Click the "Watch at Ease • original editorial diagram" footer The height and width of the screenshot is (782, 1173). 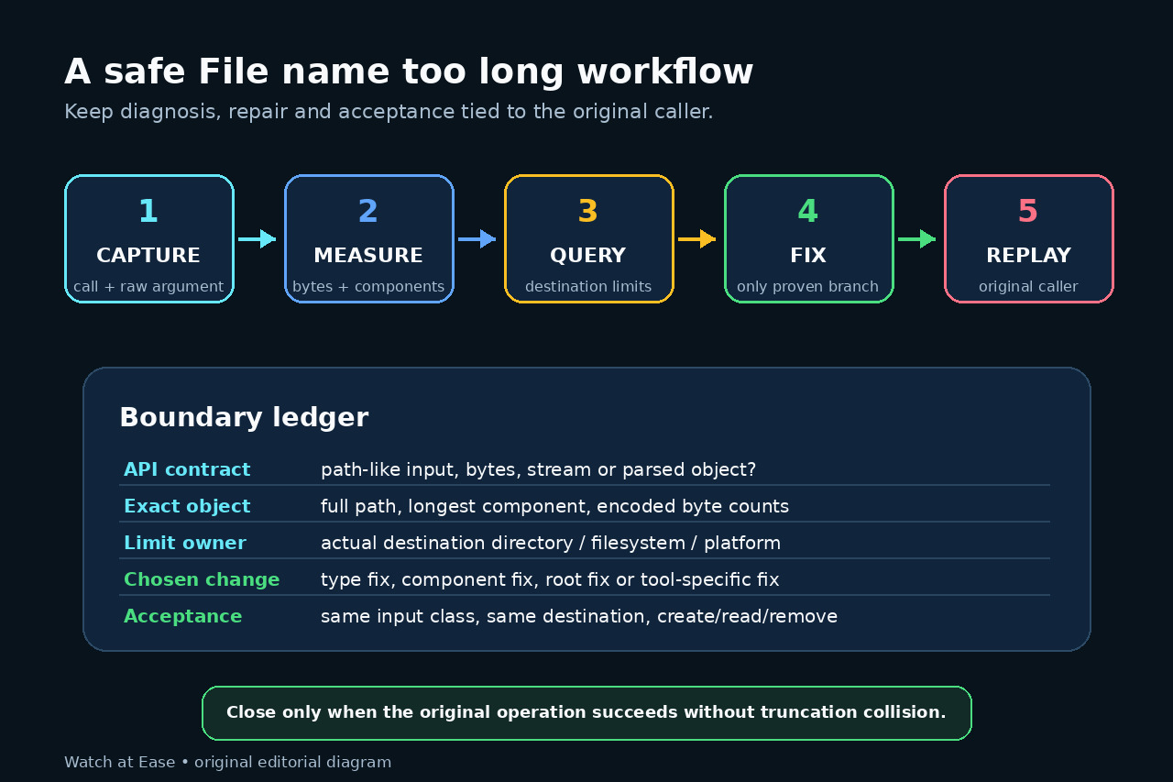click(227, 762)
